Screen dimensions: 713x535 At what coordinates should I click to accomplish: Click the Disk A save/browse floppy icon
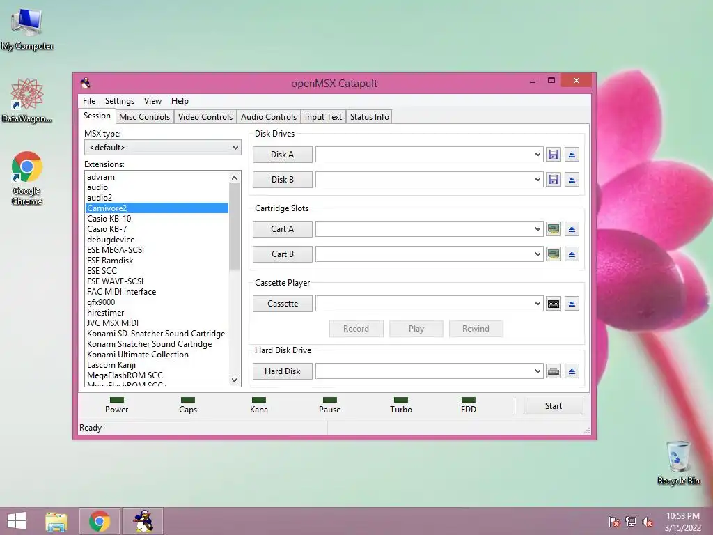pyautogui.click(x=553, y=155)
